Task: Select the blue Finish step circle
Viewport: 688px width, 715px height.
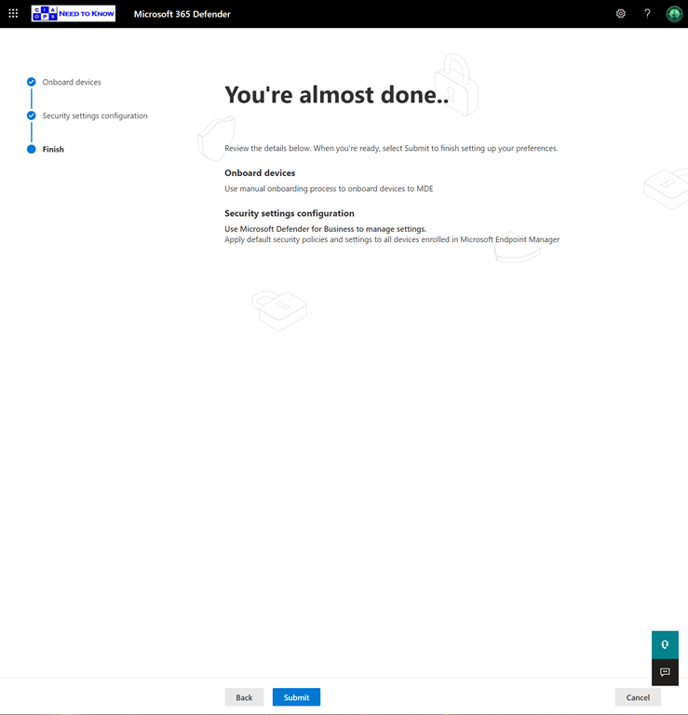Action: point(32,149)
